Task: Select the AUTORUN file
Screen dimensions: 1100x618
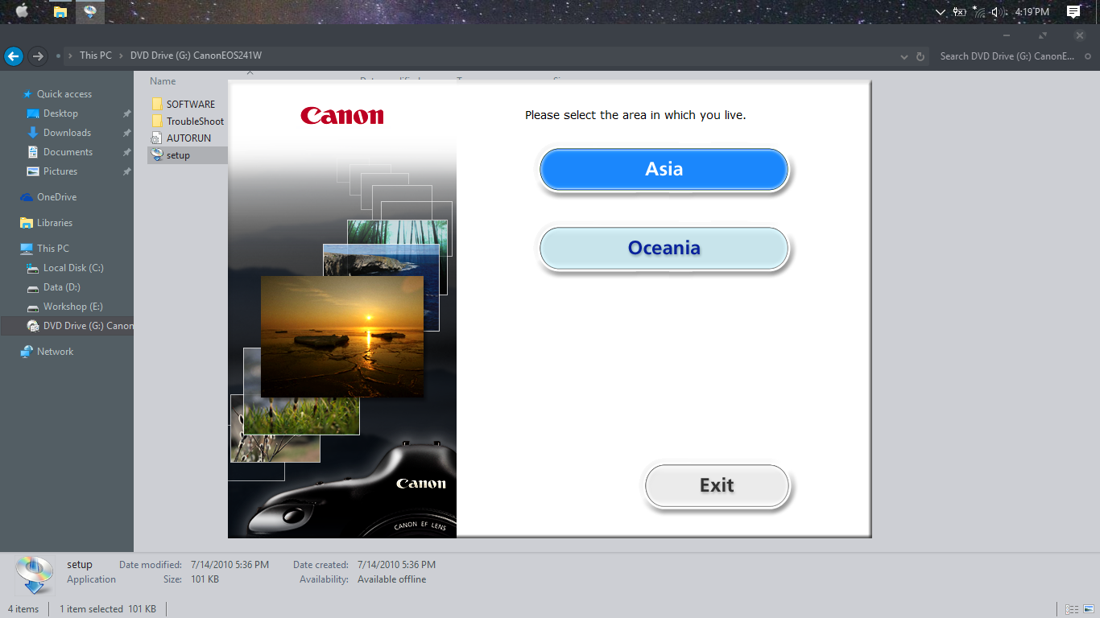Action: click(188, 138)
